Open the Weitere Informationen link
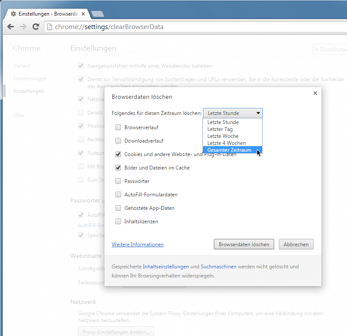The width and height of the screenshot is (347, 336). 137,245
